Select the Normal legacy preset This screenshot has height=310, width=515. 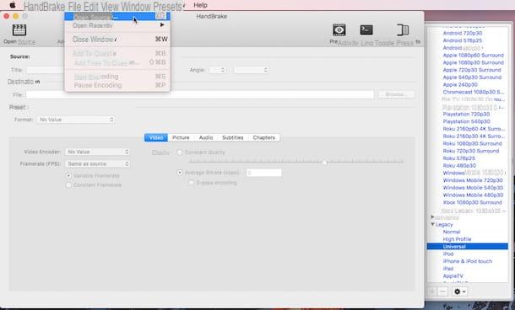(x=452, y=232)
